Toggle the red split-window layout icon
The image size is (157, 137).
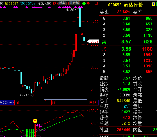coord(96,3)
